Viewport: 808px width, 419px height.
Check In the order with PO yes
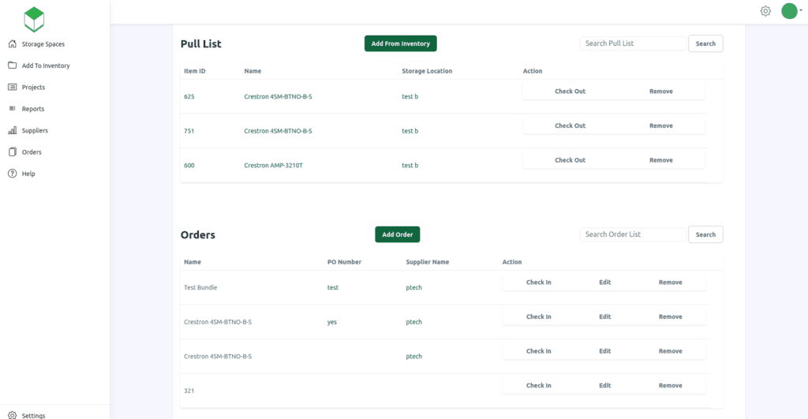[x=538, y=317]
